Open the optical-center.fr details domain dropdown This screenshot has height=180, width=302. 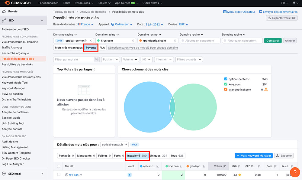click(x=114, y=145)
